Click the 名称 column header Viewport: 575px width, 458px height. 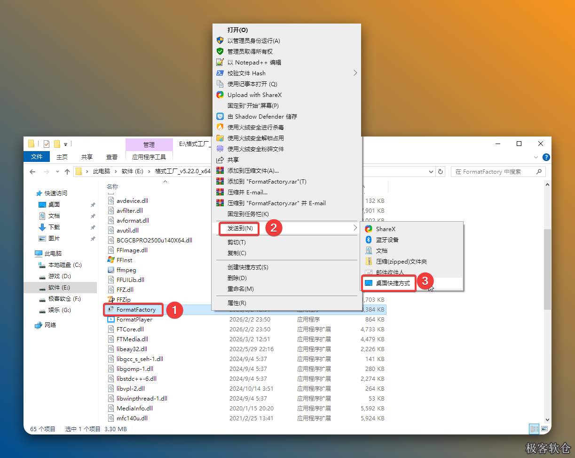[112, 187]
